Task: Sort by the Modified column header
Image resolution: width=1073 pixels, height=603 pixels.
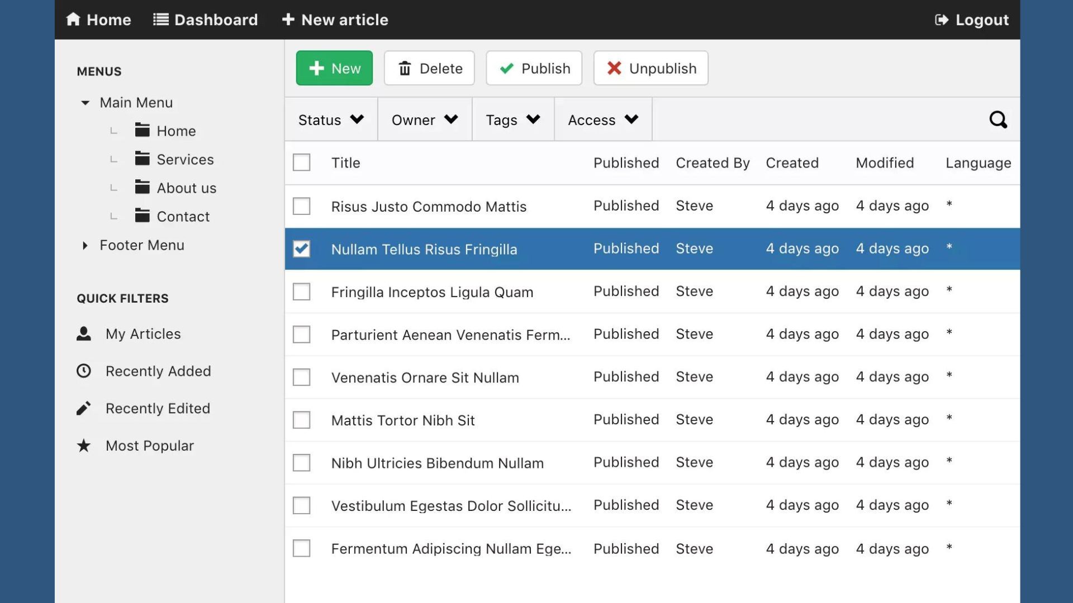Action: [x=885, y=162]
